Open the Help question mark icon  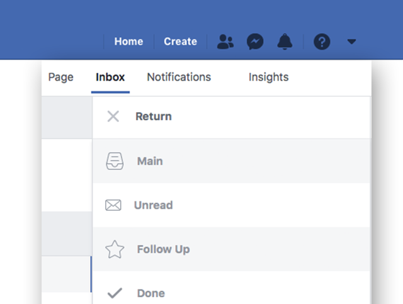322,42
